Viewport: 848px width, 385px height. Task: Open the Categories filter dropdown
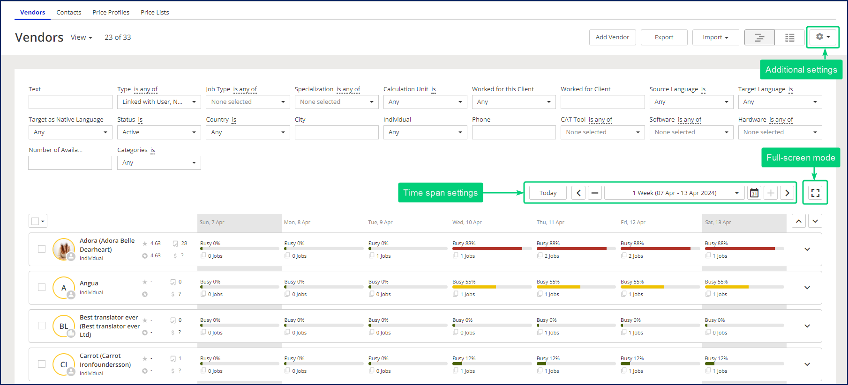click(159, 163)
